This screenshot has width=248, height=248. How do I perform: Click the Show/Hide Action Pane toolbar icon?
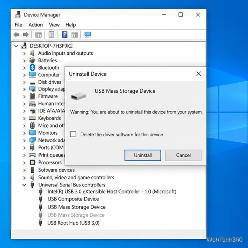(74, 35)
